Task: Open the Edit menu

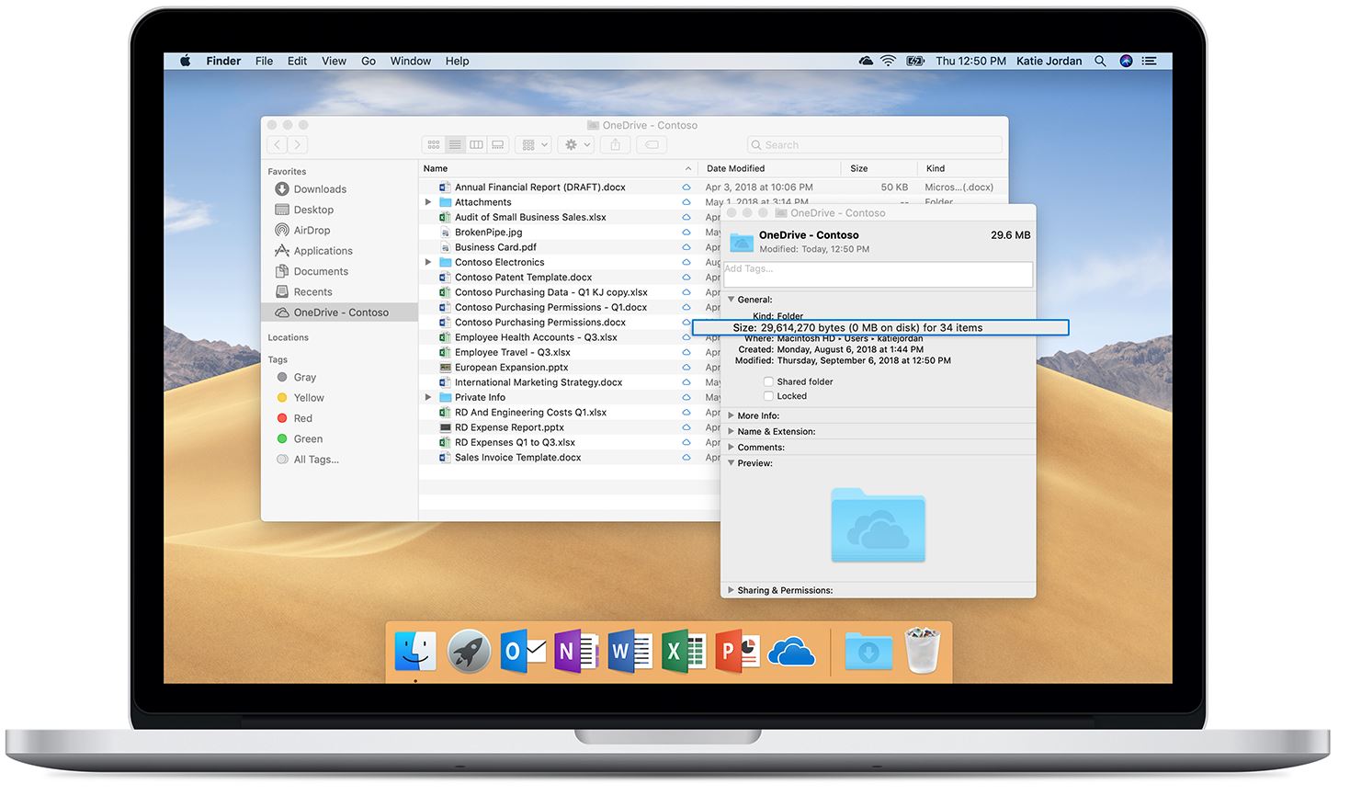Action: [297, 61]
